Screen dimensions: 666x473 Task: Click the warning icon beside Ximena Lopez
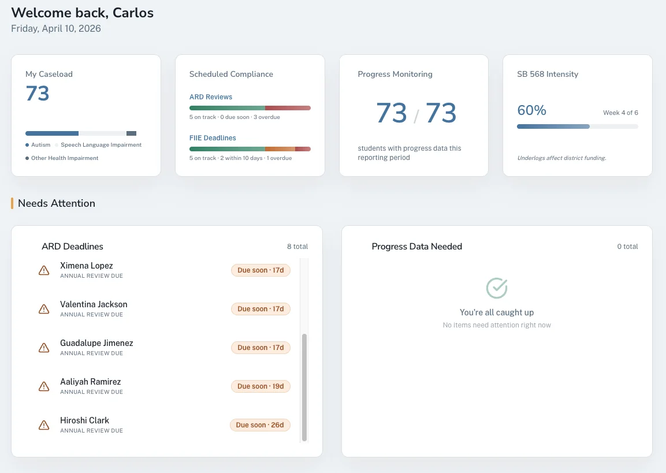[x=44, y=270]
